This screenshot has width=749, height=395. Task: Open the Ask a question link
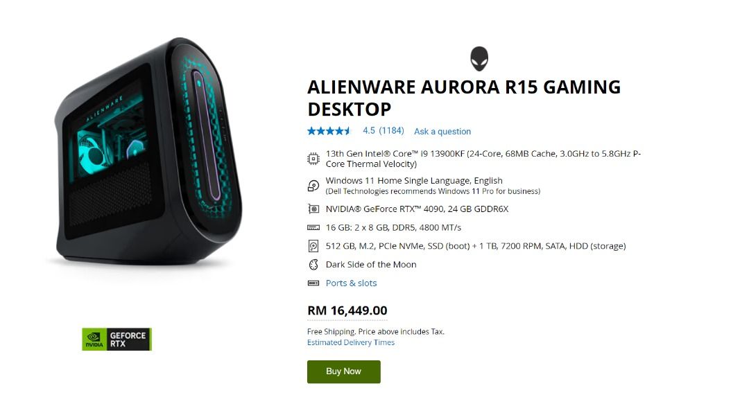[442, 131]
